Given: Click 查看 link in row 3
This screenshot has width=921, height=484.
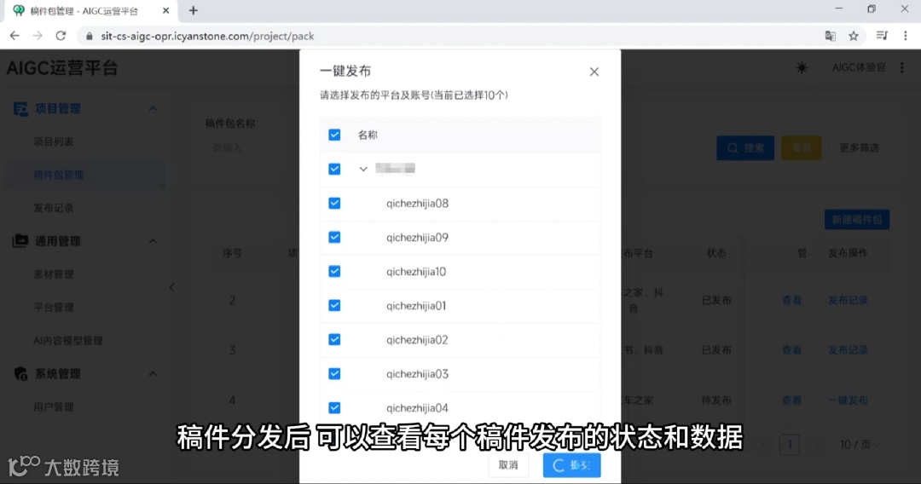Looking at the screenshot, I should tap(791, 349).
